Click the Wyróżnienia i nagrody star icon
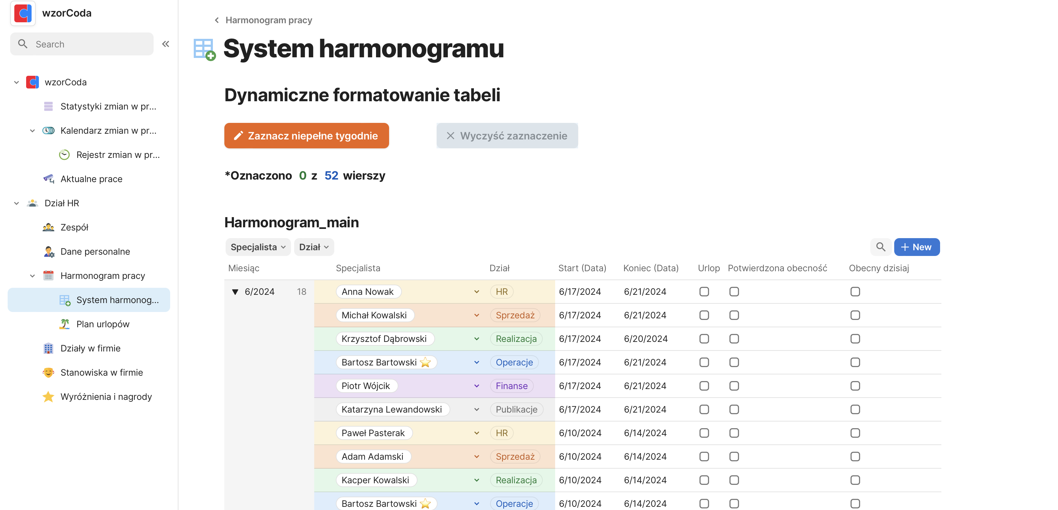Image resolution: width=1058 pixels, height=510 pixels. tap(48, 396)
